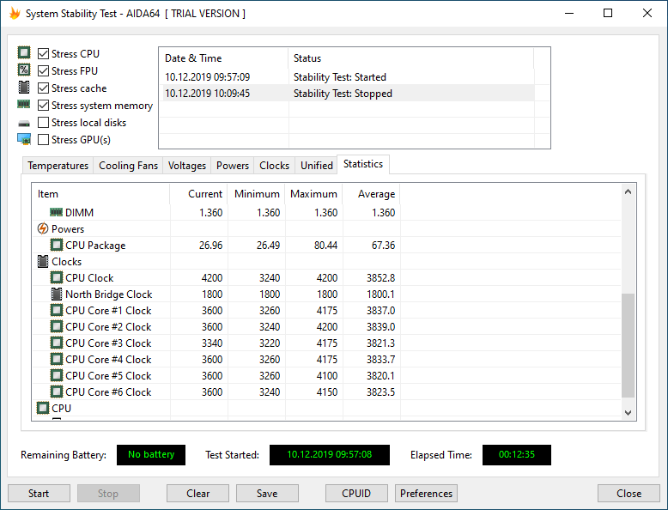The image size is (668, 510).
Task: Select the Statistics tab
Action: 363,164
